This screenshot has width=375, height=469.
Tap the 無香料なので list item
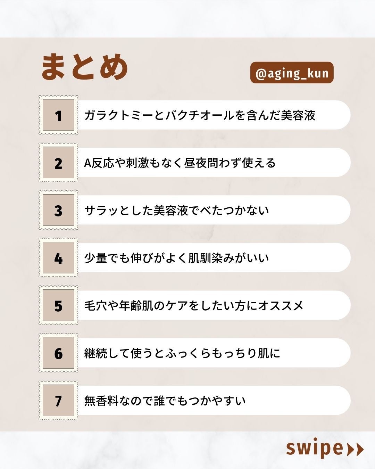pyautogui.click(x=165, y=401)
